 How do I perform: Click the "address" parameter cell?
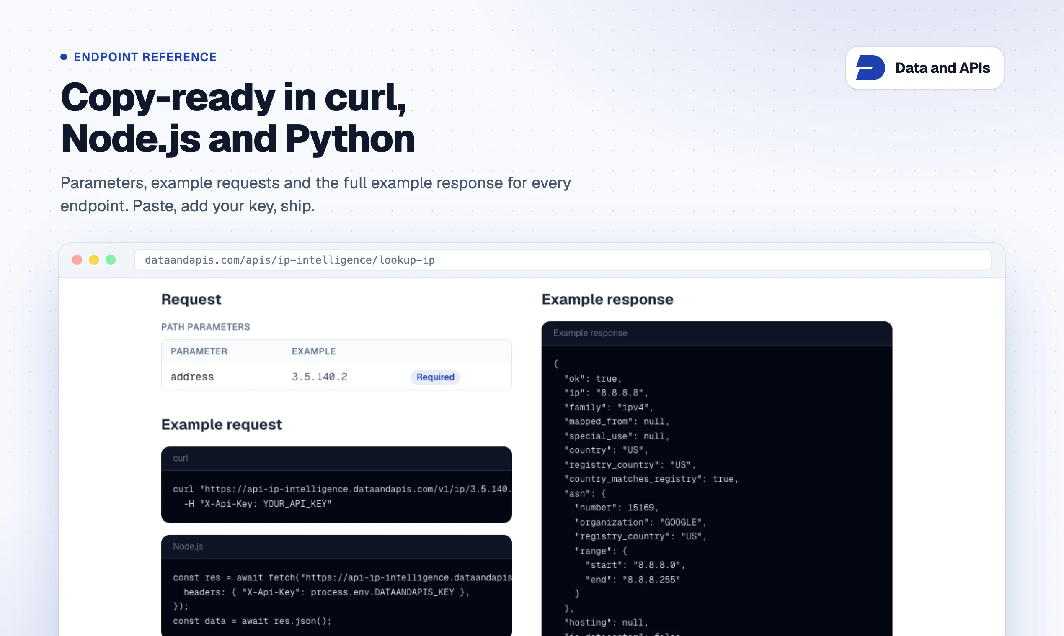[x=192, y=377]
